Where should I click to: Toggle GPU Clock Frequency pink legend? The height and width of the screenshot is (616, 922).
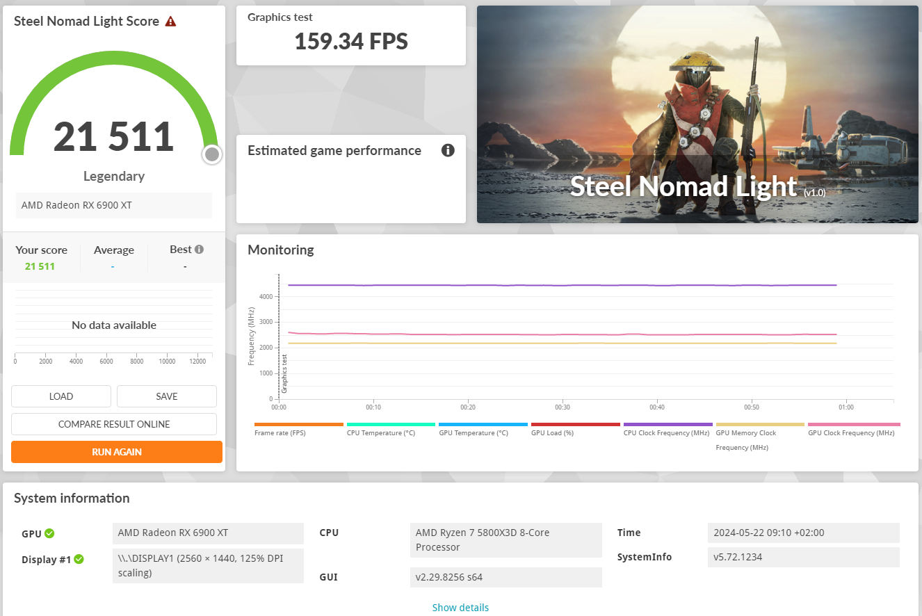pos(854,424)
